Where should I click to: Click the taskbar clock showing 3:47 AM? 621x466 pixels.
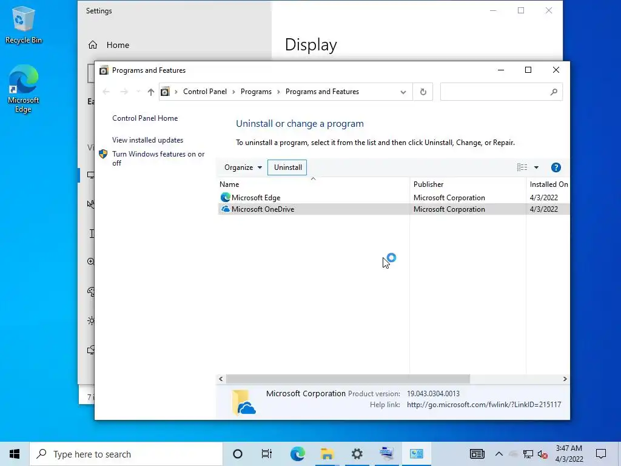[x=569, y=454]
